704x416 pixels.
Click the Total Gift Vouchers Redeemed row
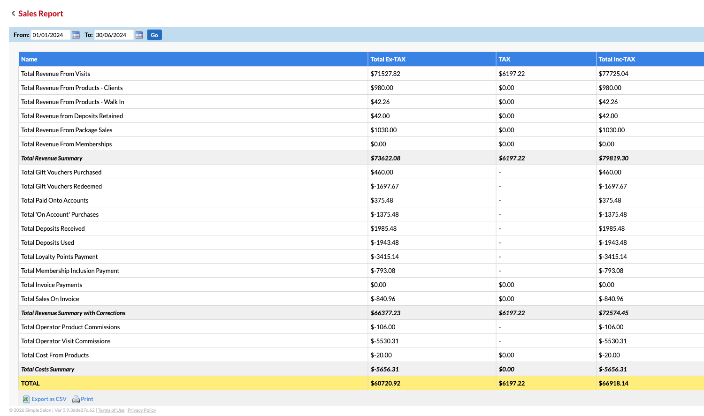(x=188, y=186)
